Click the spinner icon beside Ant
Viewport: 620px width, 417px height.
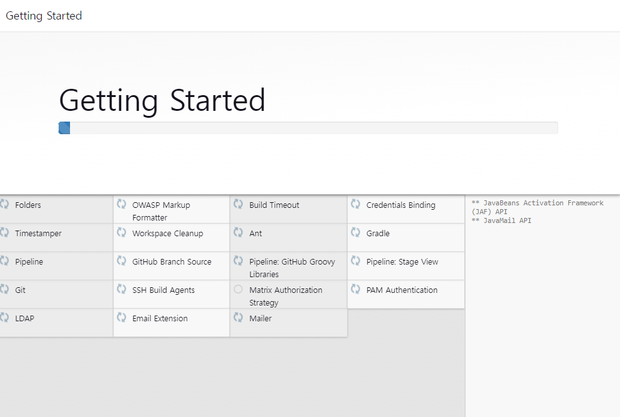coord(238,232)
